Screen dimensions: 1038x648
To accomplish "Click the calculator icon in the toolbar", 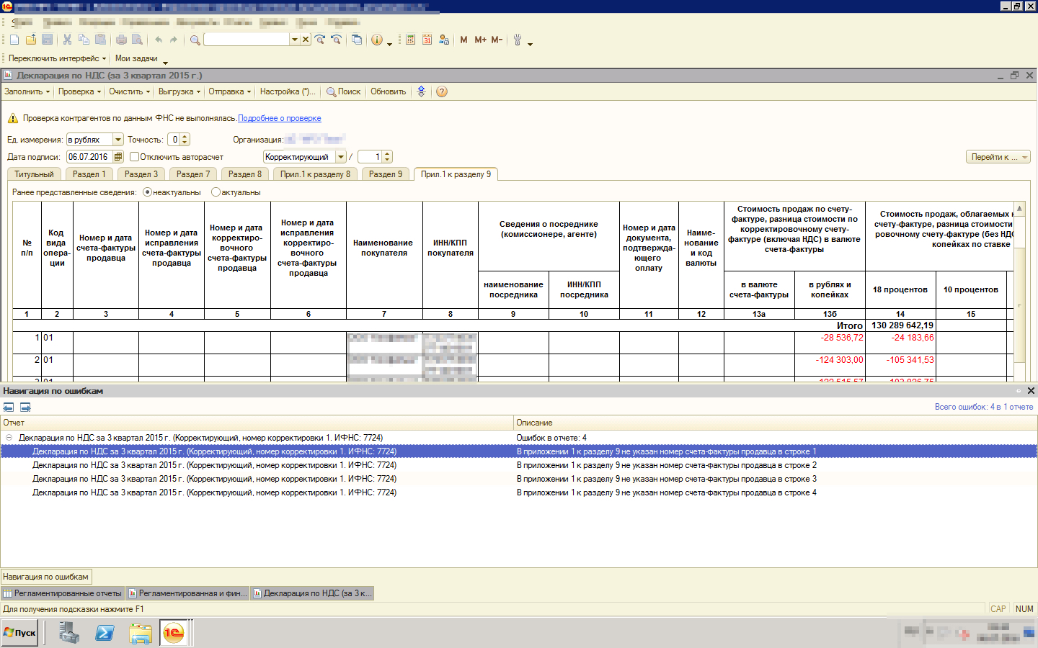I will tap(410, 40).
